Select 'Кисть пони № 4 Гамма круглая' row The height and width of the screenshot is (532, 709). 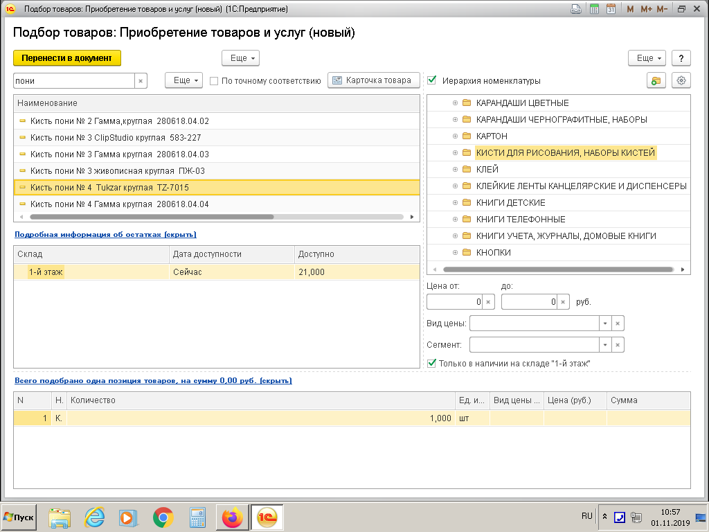pos(217,204)
